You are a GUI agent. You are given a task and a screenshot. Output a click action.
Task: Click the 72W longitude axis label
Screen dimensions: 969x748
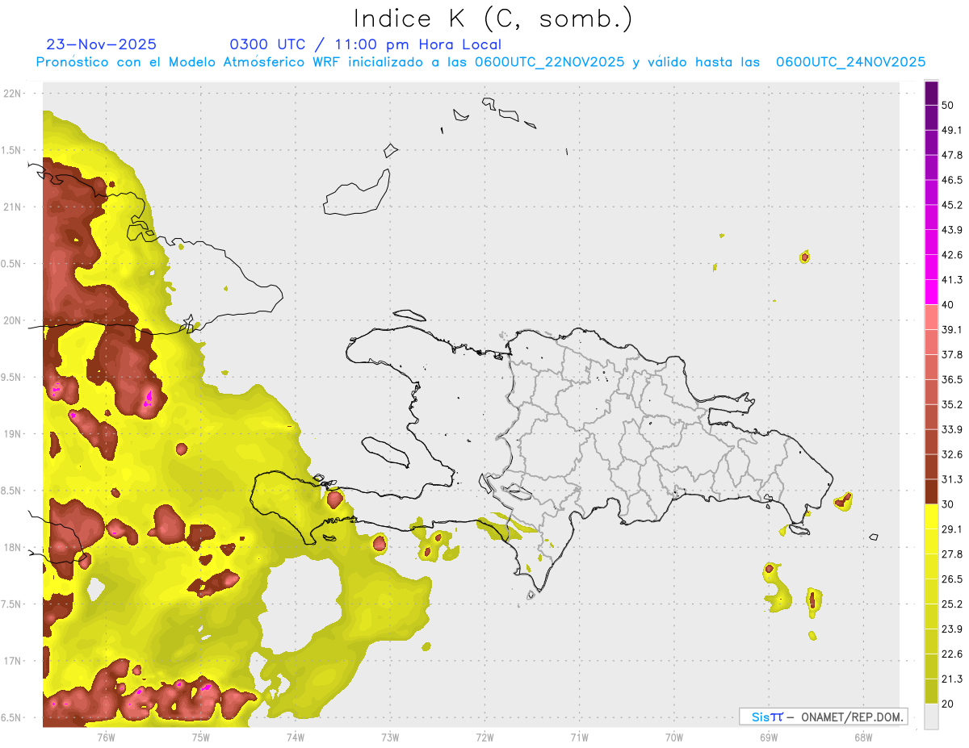(x=484, y=737)
